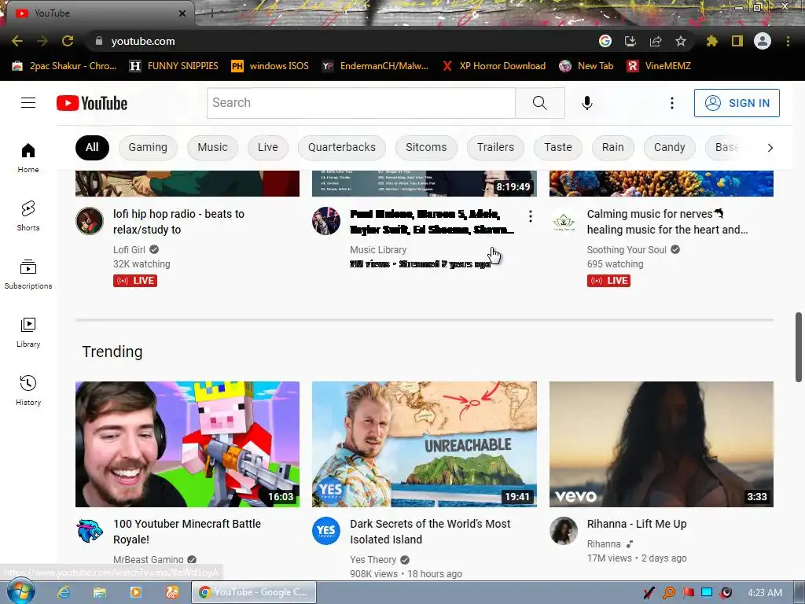Open the YouTube hamburger guide menu
This screenshot has height=604, width=805.
click(28, 103)
